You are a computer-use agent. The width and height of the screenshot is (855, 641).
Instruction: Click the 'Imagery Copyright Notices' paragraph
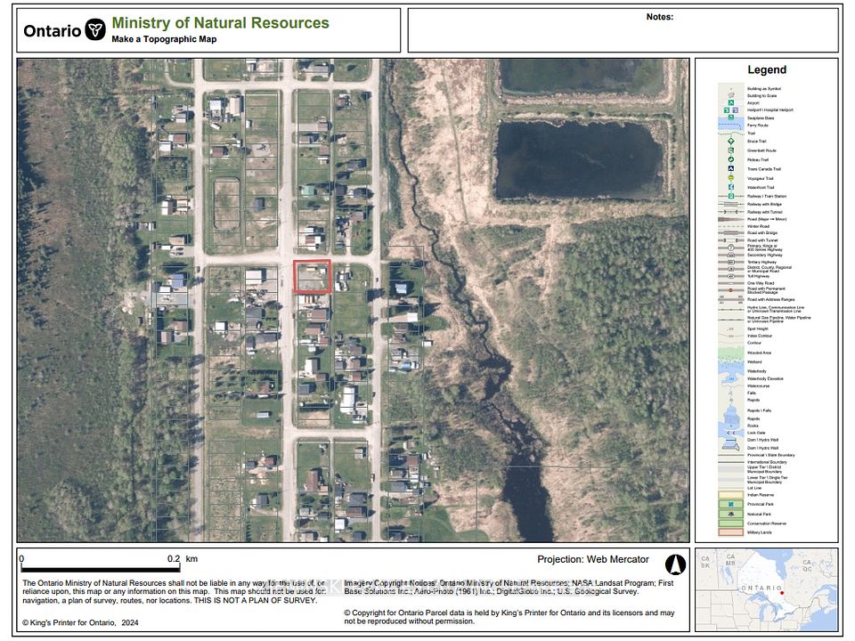pyautogui.click(x=509, y=587)
